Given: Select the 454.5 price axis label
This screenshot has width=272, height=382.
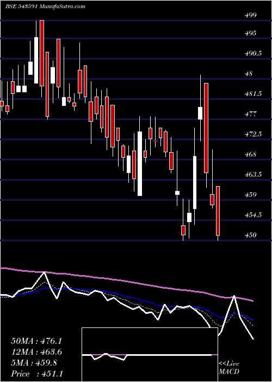Looking at the screenshot, I should 254,215.
